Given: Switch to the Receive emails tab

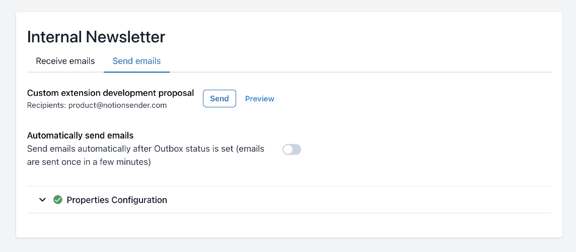Looking at the screenshot, I should 65,61.
